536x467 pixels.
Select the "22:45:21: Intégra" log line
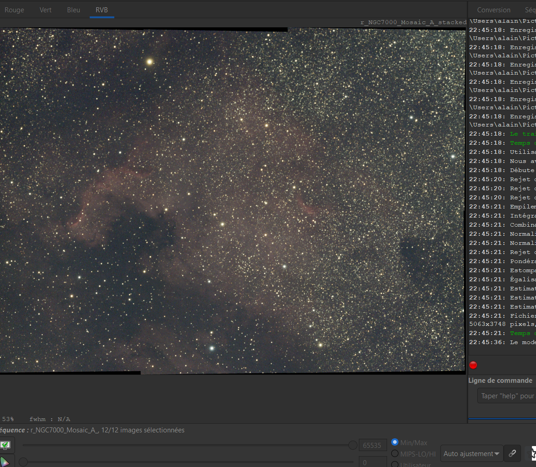coord(502,216)
